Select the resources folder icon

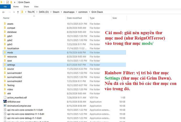(5, 57)
